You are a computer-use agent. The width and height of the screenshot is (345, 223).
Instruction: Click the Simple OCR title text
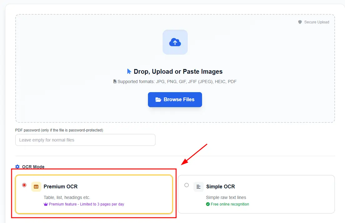coord(220,187)
